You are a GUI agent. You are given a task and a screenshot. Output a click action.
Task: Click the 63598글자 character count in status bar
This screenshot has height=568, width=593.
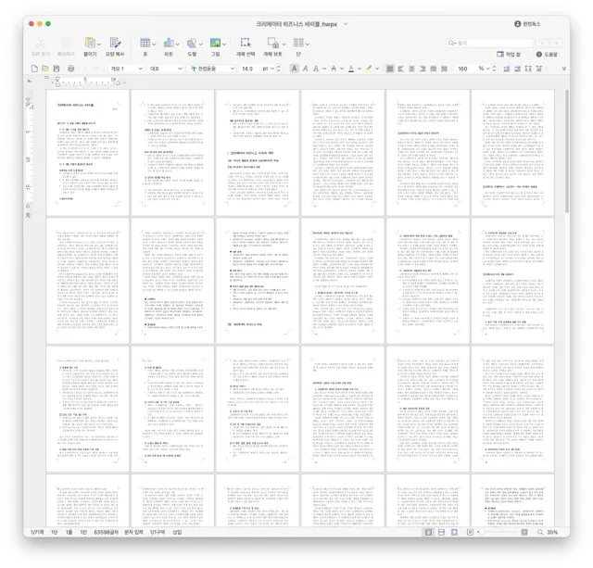point(106,532)
